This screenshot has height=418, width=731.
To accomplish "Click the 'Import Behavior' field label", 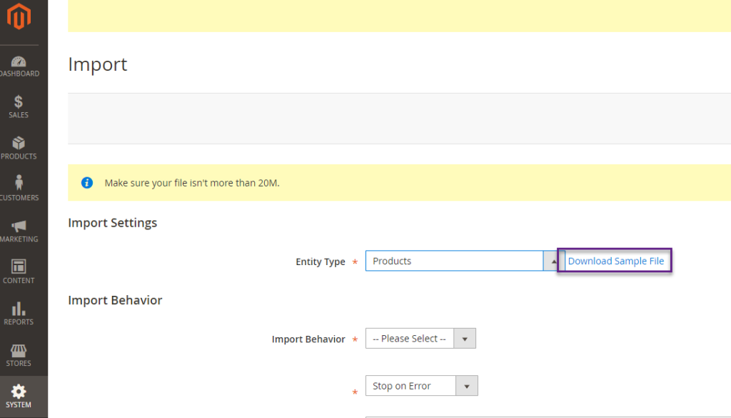I will [308, 339].
